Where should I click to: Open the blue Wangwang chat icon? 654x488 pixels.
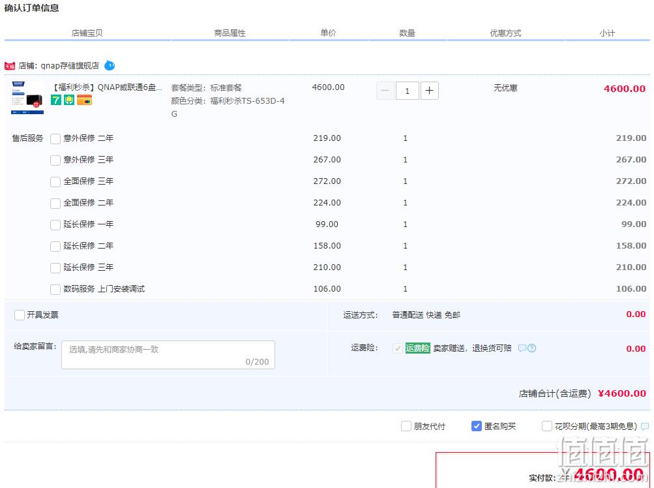[x=110, y=65]
